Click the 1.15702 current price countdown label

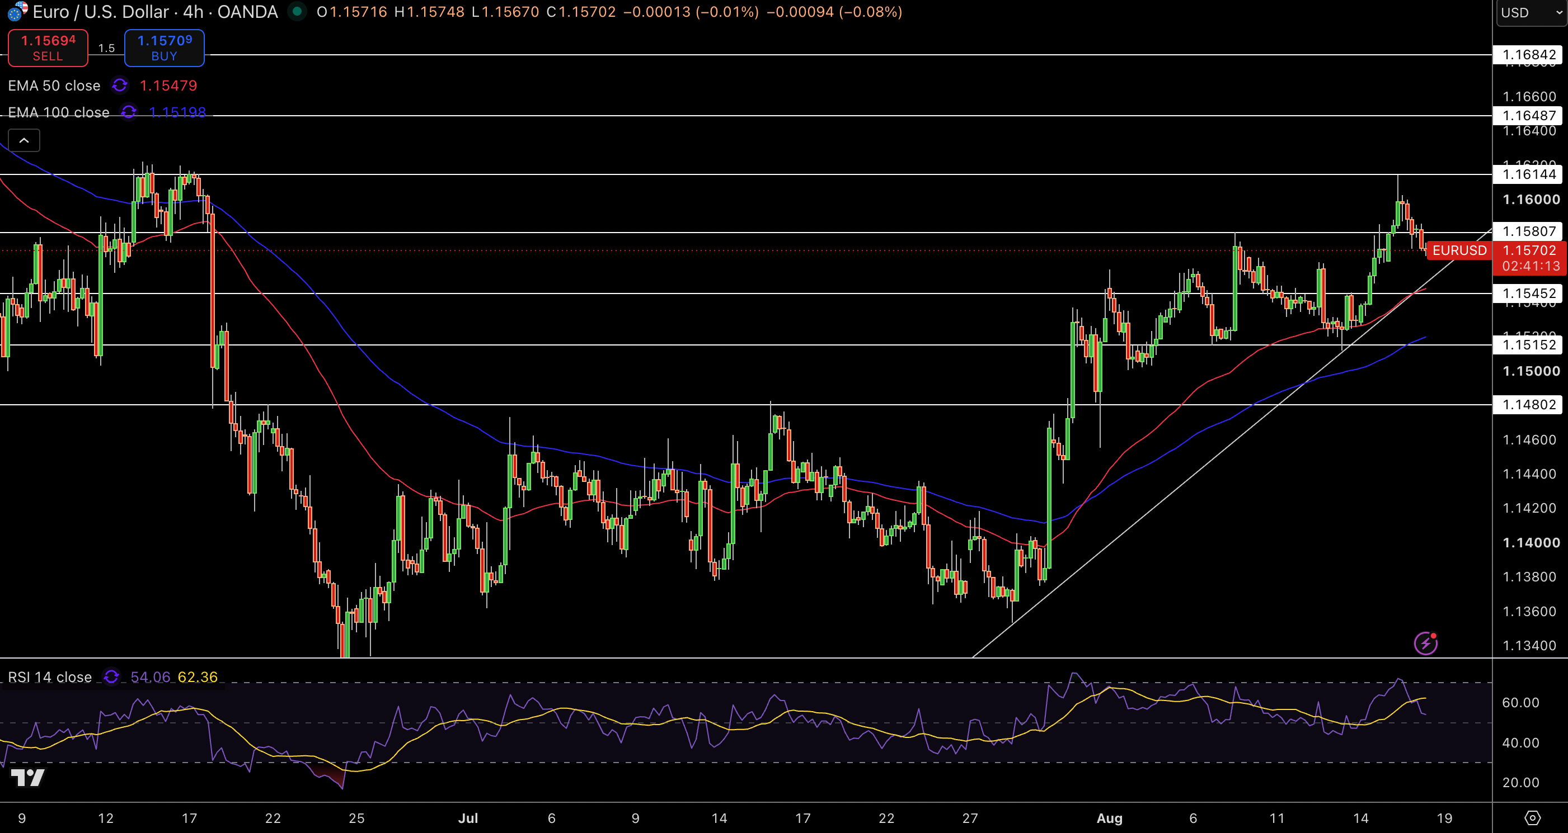1529,258
